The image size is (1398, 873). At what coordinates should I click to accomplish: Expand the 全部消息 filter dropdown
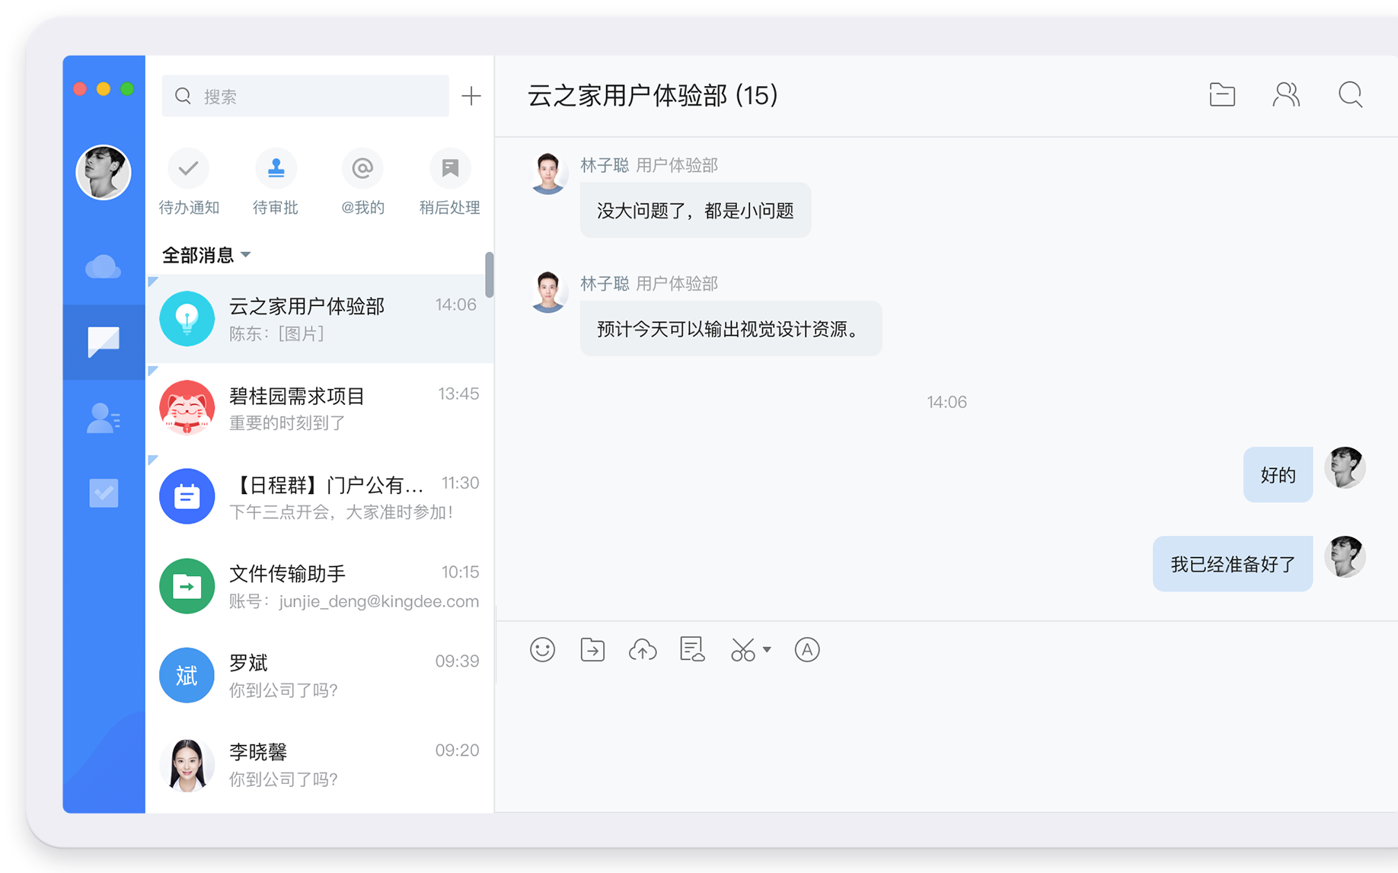245,255
